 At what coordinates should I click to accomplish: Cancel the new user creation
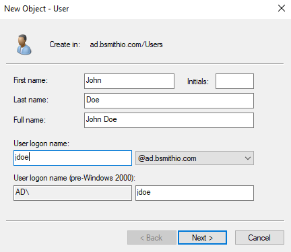(259, 237)
